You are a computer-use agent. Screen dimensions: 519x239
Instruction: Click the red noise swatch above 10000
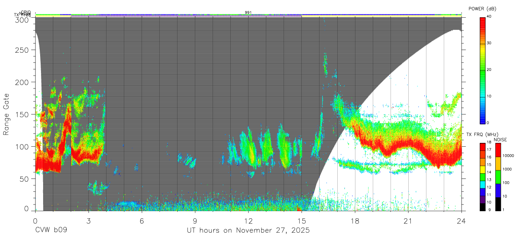tap(497, 150)
